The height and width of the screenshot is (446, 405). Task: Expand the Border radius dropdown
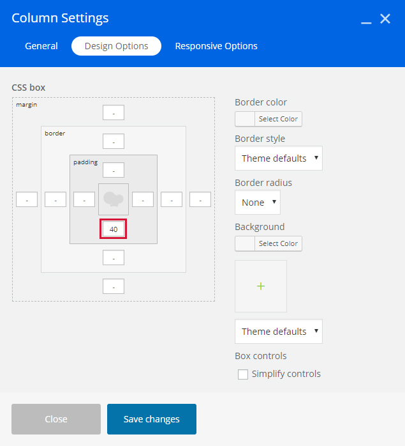pos(257,203)
